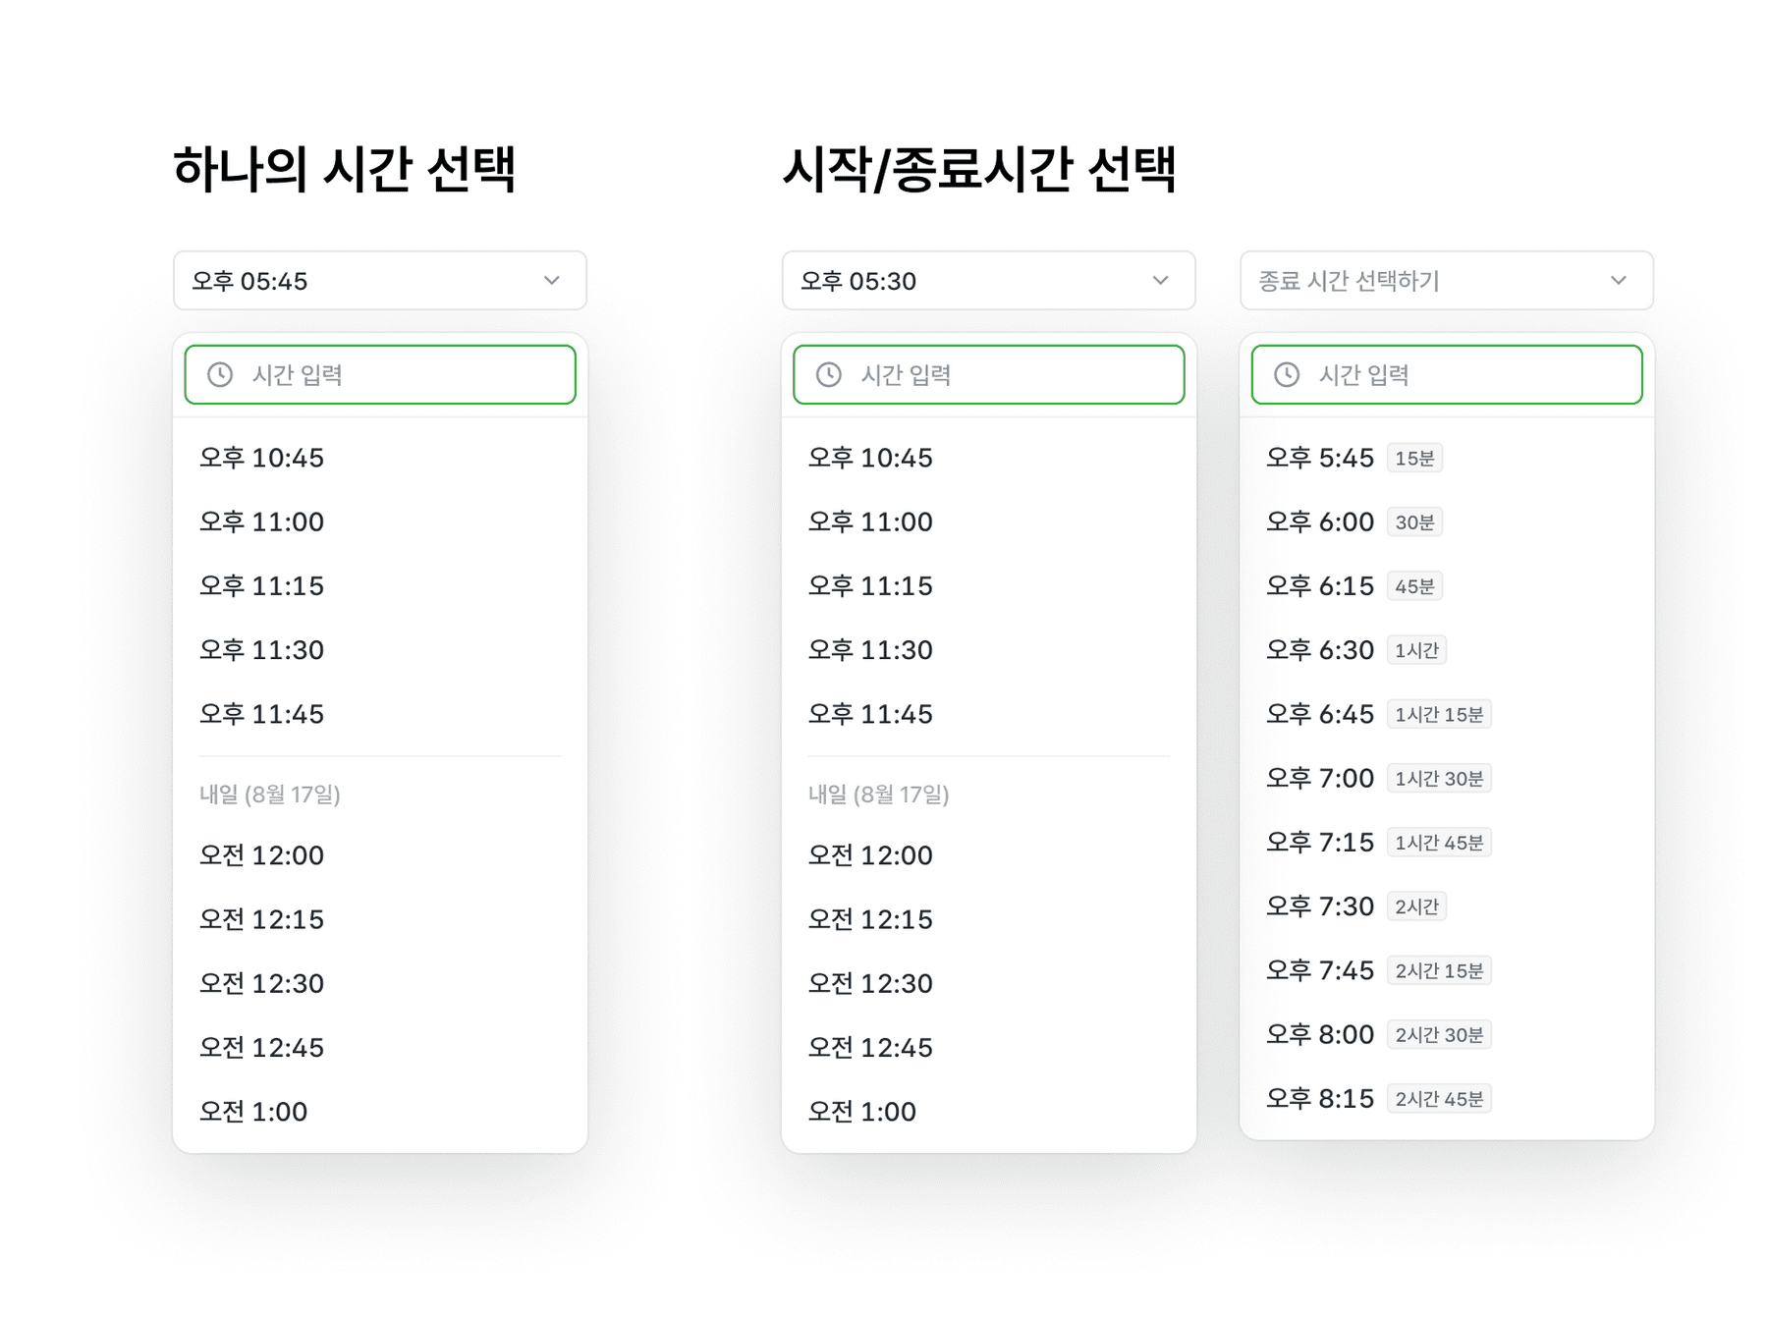Click the end-time 시간 입력 text field

pyautogui.click(x=1446, y=374)
